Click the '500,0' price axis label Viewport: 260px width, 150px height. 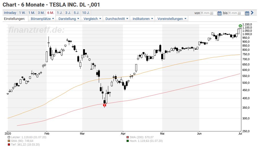tap(246, 83)
